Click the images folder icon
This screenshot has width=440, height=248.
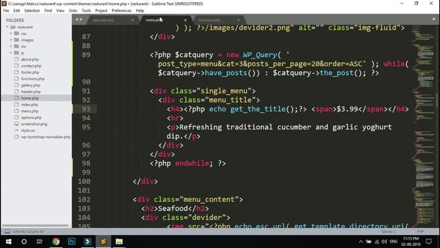point(16,40)
